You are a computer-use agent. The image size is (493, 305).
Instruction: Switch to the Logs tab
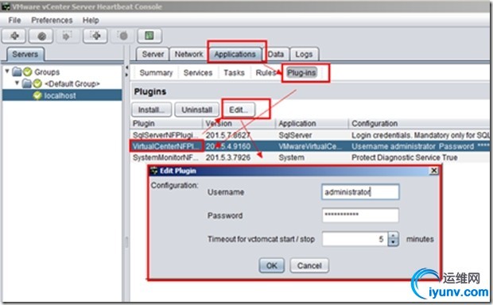[304, 54]
